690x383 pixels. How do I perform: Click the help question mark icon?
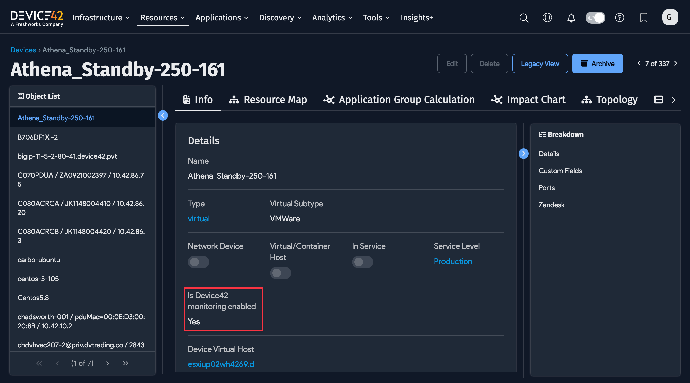(x=619, y=18)
